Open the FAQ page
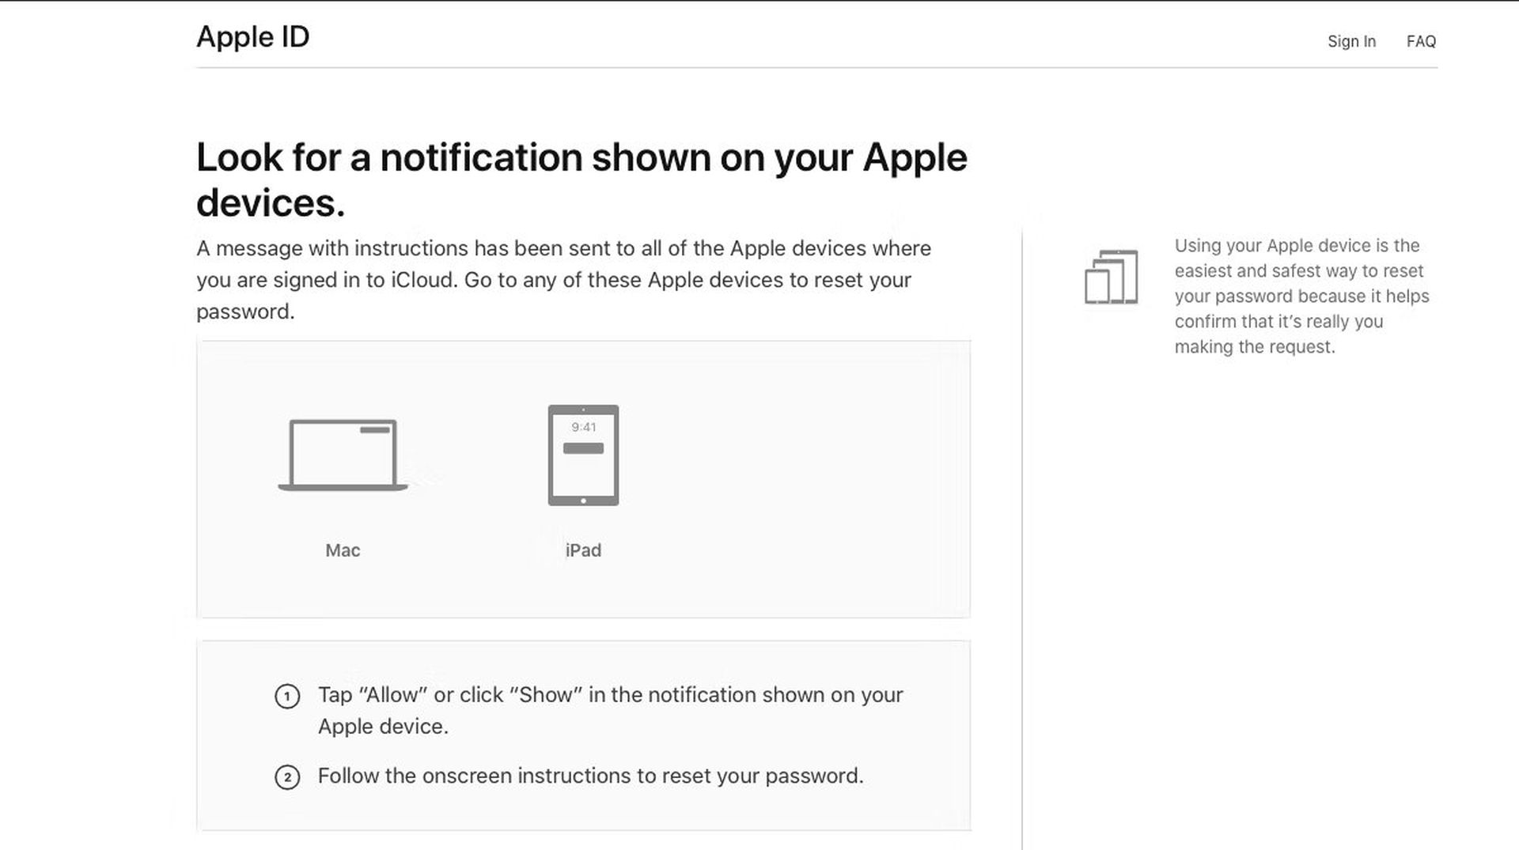1519x850 pixels. (x=1422, y=41)
